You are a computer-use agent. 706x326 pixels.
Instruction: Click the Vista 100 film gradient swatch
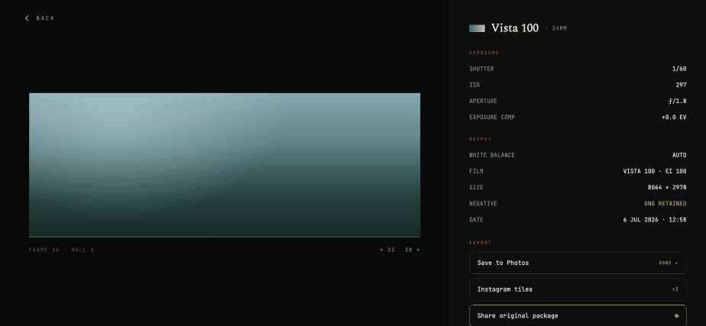click(477, 28)
